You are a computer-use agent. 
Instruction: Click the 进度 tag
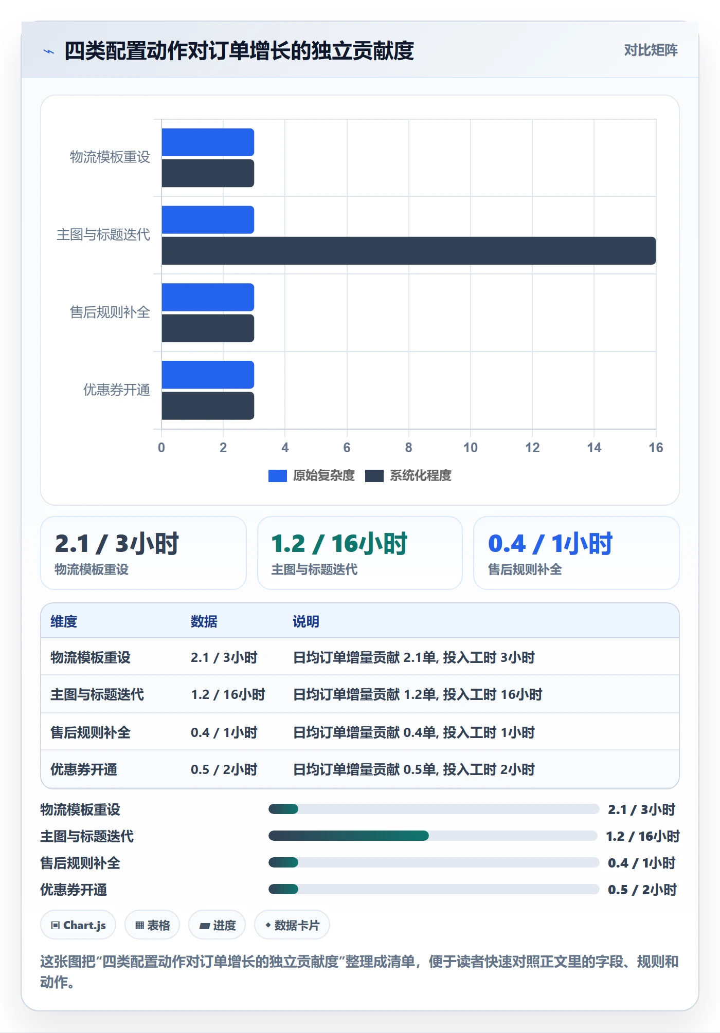pos(217,925)
